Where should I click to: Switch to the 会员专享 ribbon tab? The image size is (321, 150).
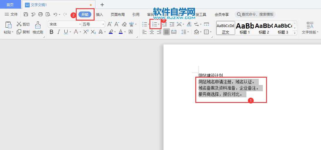[222, 14]
